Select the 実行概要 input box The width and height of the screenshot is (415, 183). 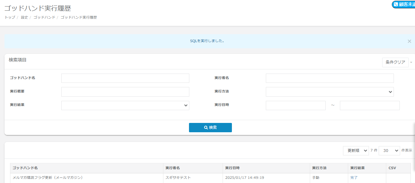125,92
